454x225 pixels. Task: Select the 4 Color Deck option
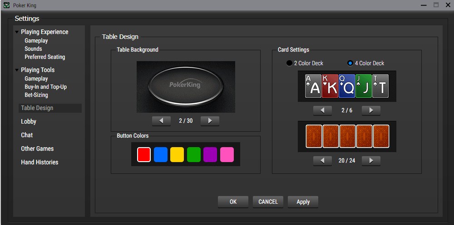click(x=350, y=63)
